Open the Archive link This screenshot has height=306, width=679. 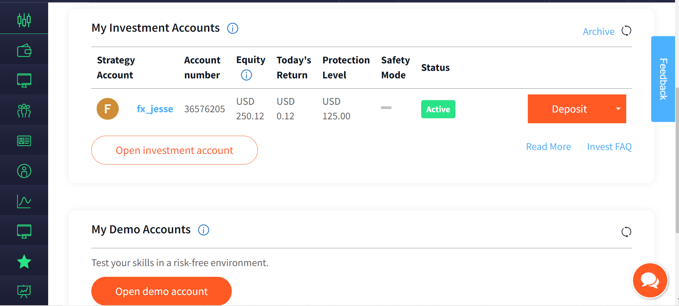(598, 32)
